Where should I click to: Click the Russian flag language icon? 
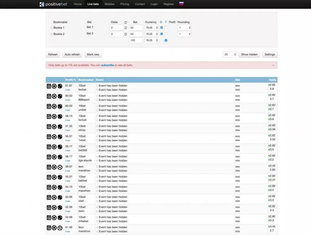point(181,4)
